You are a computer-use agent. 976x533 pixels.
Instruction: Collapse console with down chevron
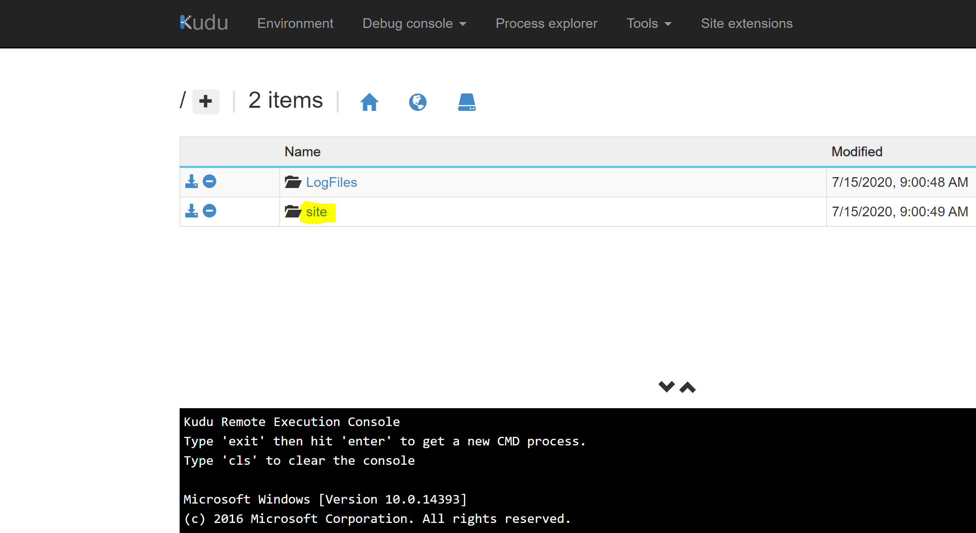click(666, 386)
